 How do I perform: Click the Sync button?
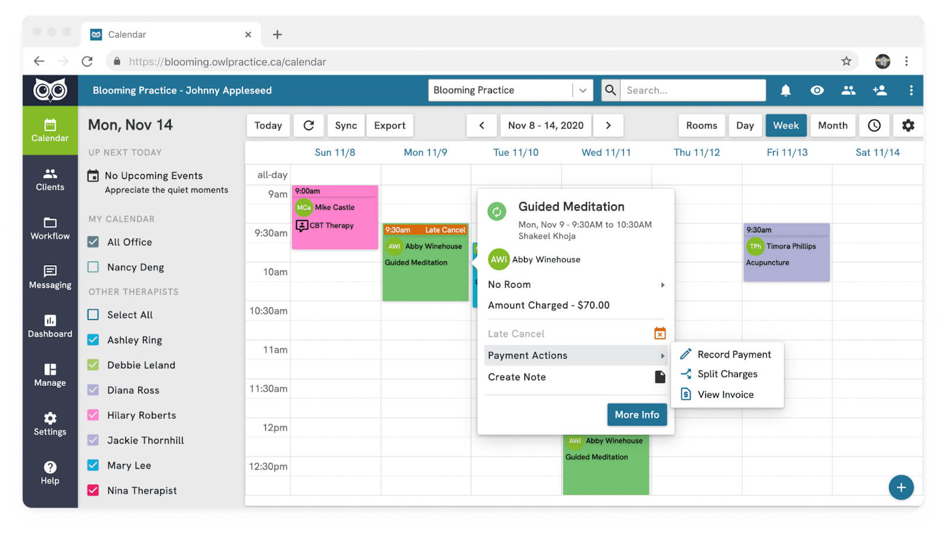[346, 125]
